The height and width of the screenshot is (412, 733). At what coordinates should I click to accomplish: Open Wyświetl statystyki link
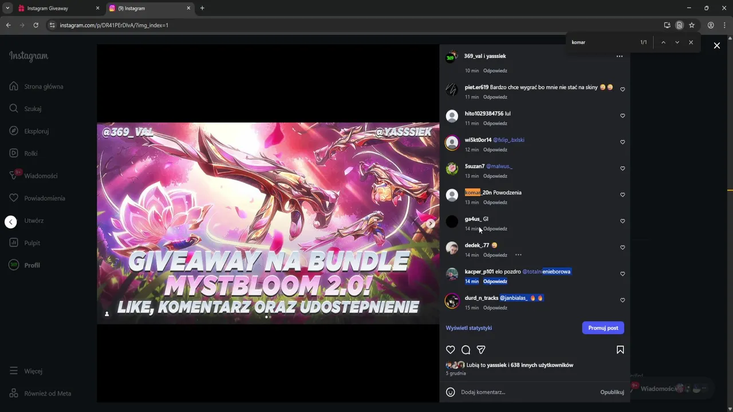469,328
